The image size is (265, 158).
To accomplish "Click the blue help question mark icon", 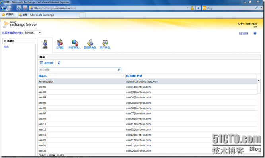I will [x=255, y=33].
